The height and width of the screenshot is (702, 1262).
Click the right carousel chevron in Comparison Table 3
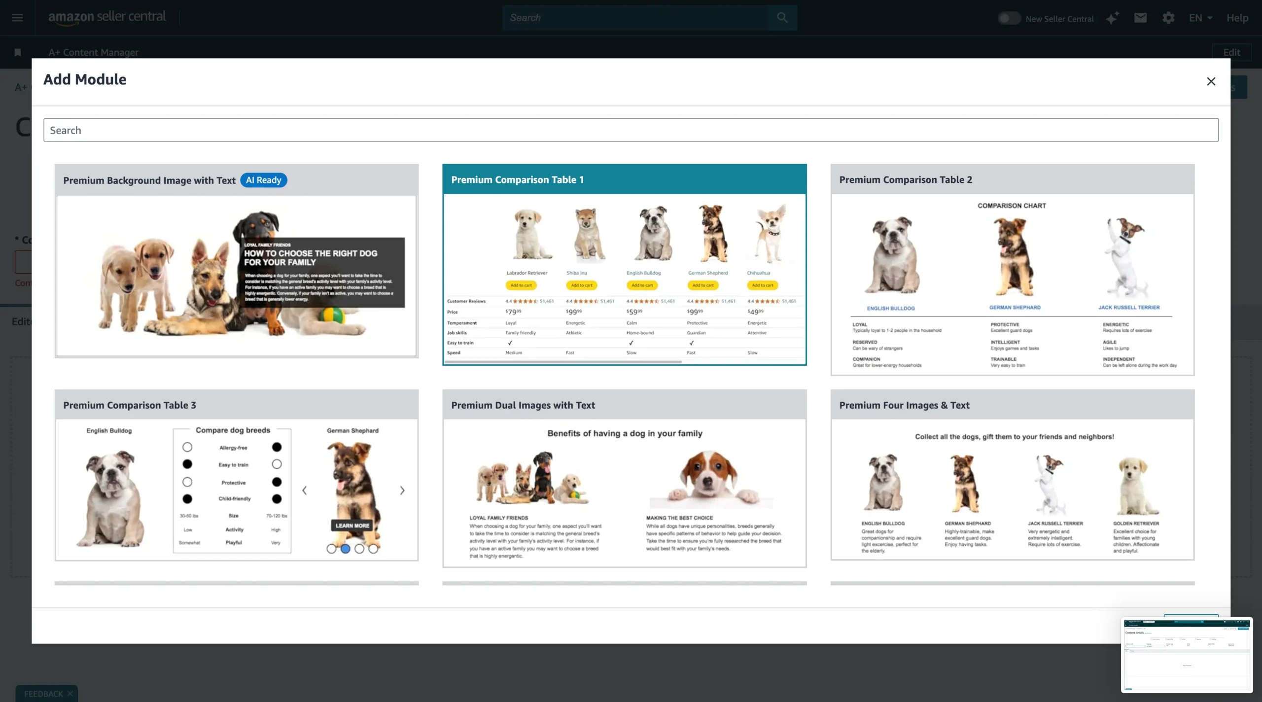[402, 491]
